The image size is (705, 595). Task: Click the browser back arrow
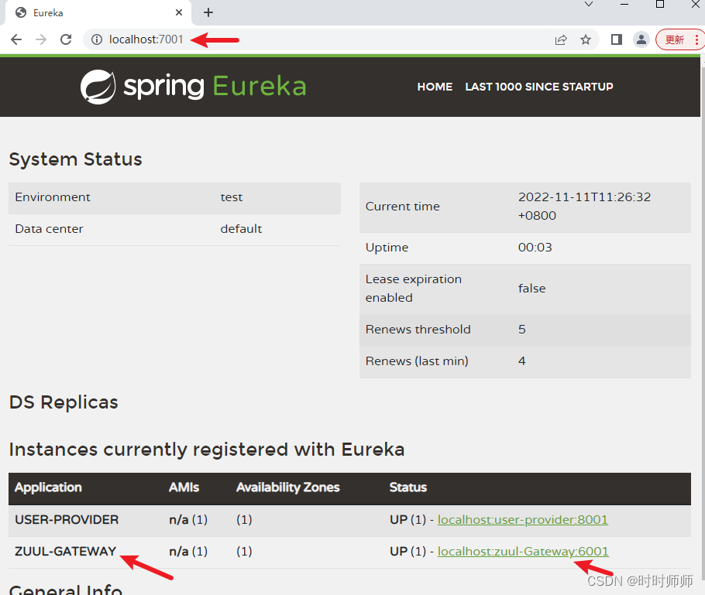tap(16, 39)
